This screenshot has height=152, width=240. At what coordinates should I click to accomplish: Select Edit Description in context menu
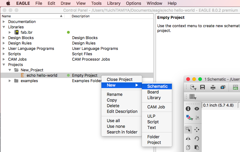click(x=122, y=111)
